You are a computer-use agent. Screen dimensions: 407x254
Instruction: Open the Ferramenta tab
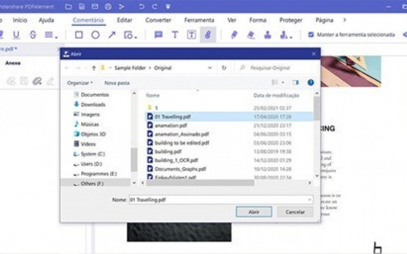[199, 20]
